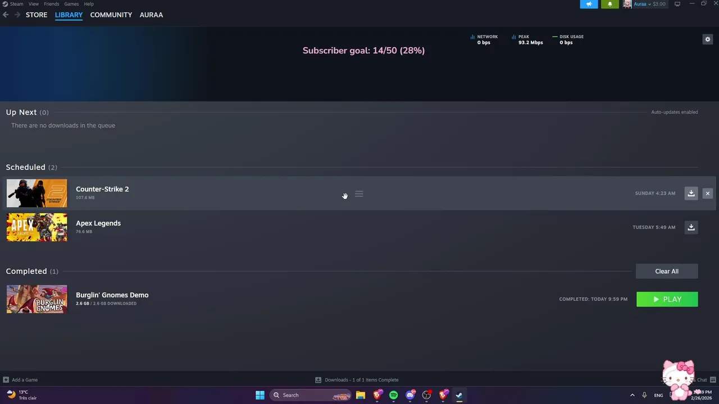Click the Disk Usage indicator
Screen dimensions: 719x404
click(x=568, y=39)
